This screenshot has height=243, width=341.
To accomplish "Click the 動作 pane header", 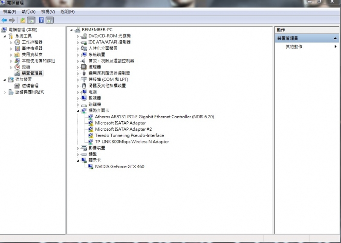I will point(307,30).
